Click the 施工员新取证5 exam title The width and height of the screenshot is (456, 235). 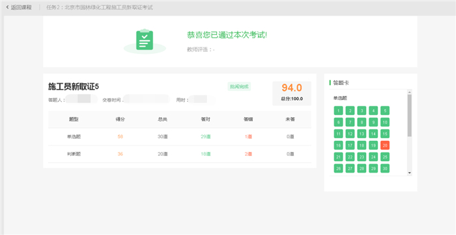pyautogui.click(x=74, y=86)
